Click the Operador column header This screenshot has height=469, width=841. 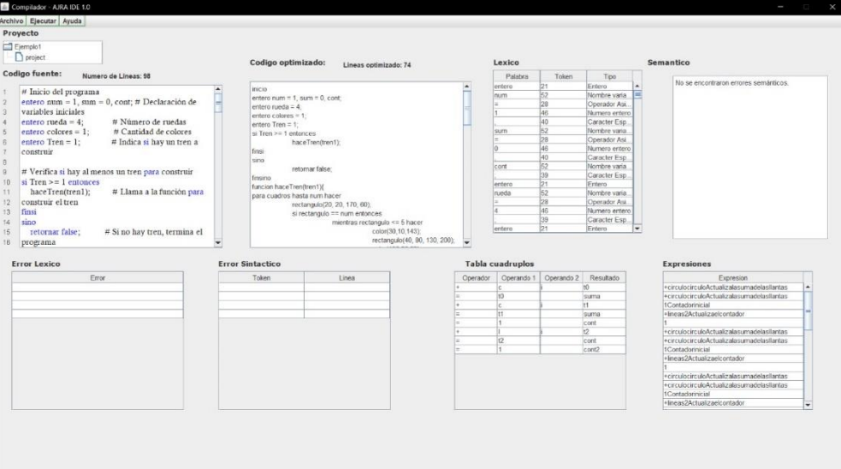tap(476, 278)
